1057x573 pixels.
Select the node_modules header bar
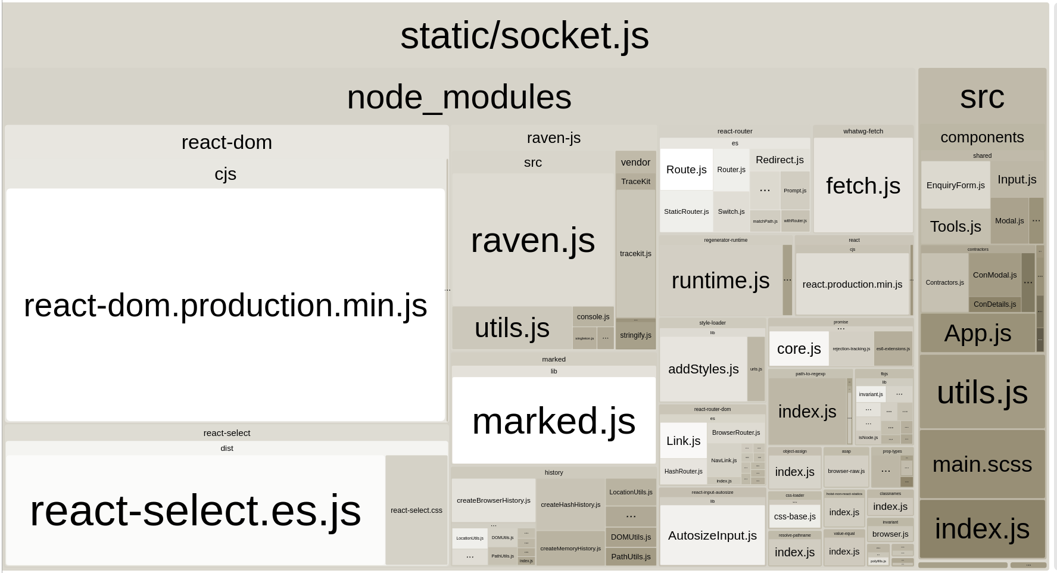click(x=459, y=97)
